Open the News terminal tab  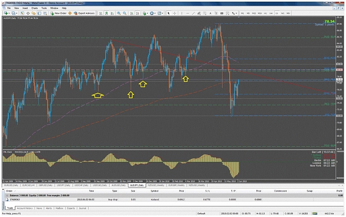click(x=39, y=208)
